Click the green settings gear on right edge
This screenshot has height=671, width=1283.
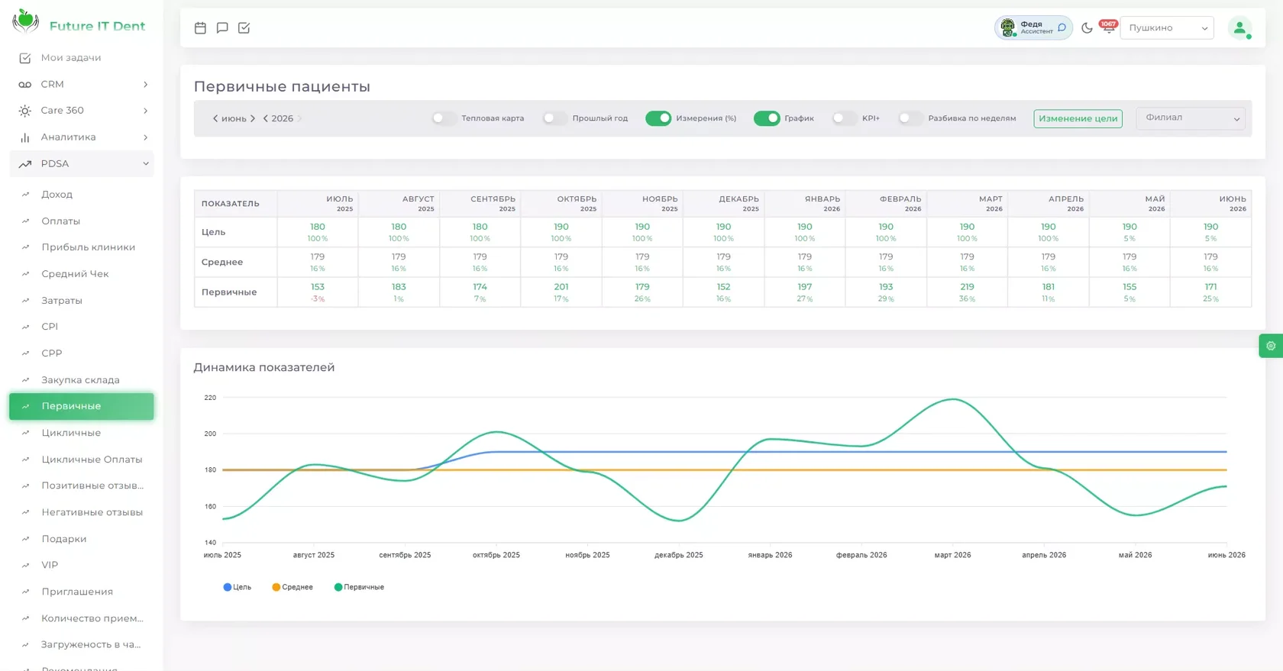[x=1271, y=346]
